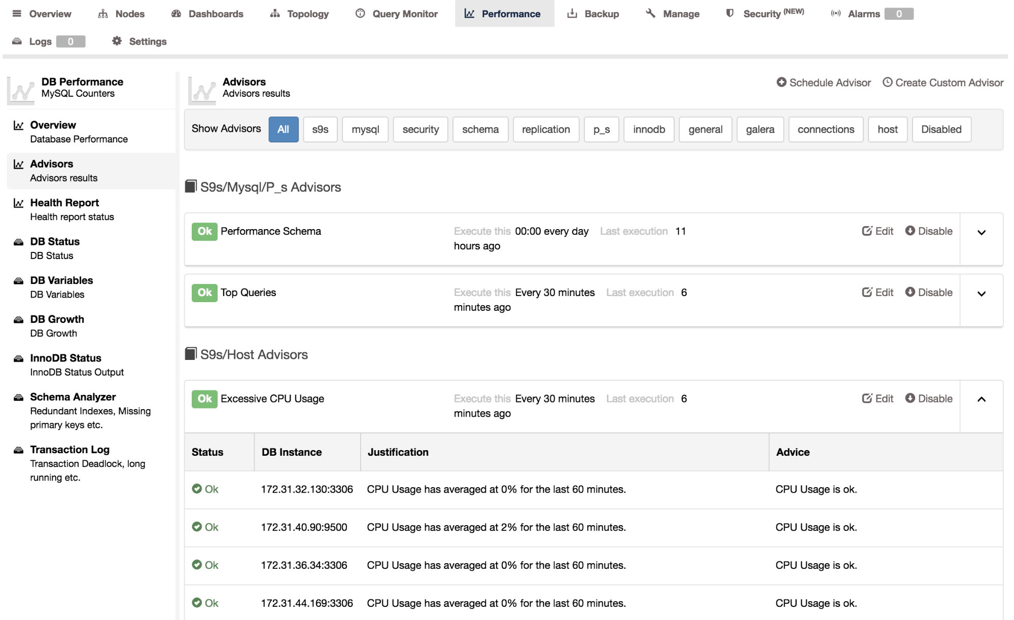Disable the Performance Schema advisor

coord(929,231)
